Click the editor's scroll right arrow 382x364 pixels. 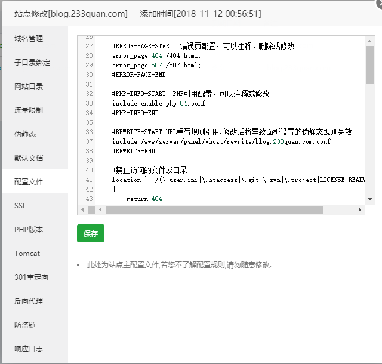coord(360,210)
